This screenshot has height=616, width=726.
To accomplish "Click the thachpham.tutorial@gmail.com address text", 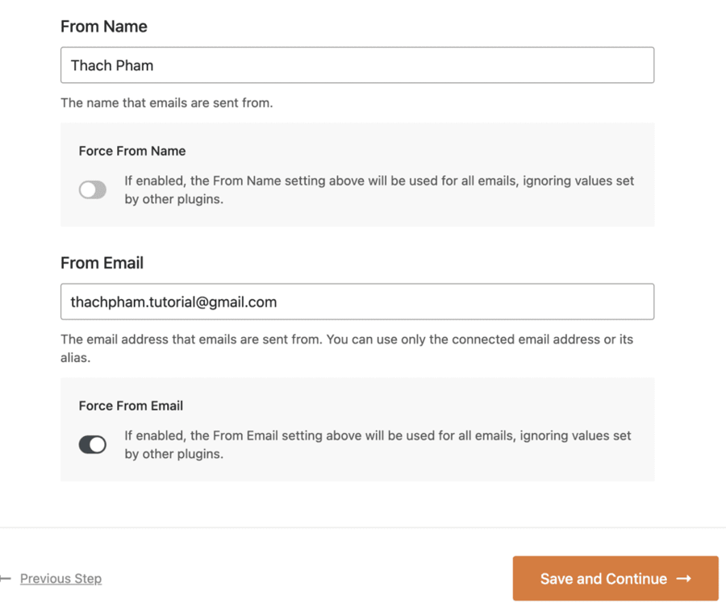I will (x=173, y=302).
